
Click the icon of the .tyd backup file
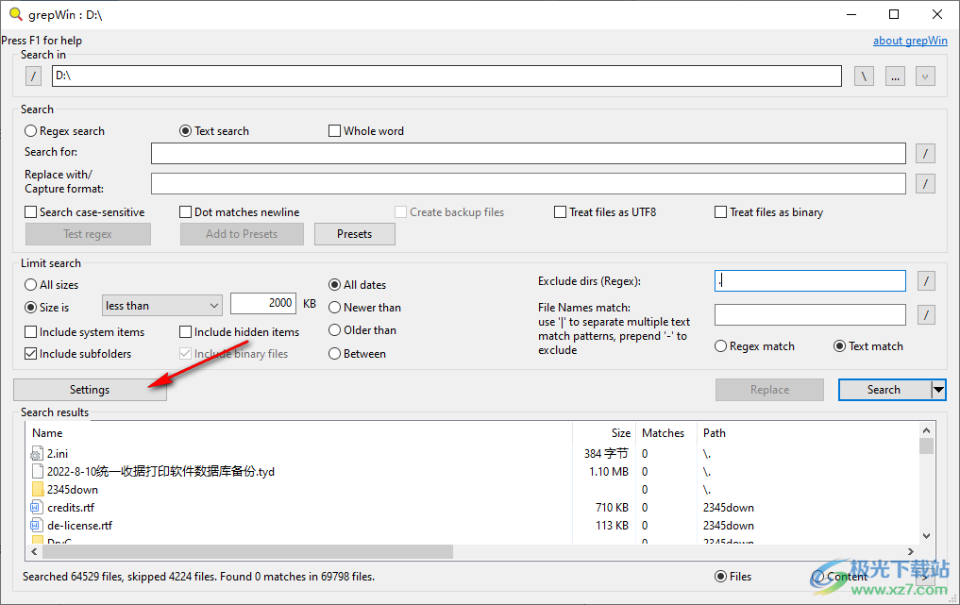pyautogui.click(x=37, y=472)
